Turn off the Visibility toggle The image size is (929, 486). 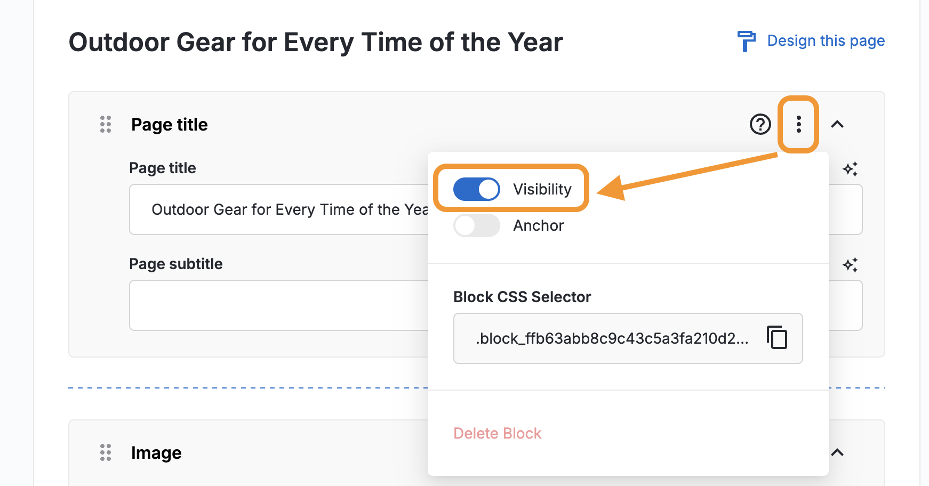click(x=476, y=189)
